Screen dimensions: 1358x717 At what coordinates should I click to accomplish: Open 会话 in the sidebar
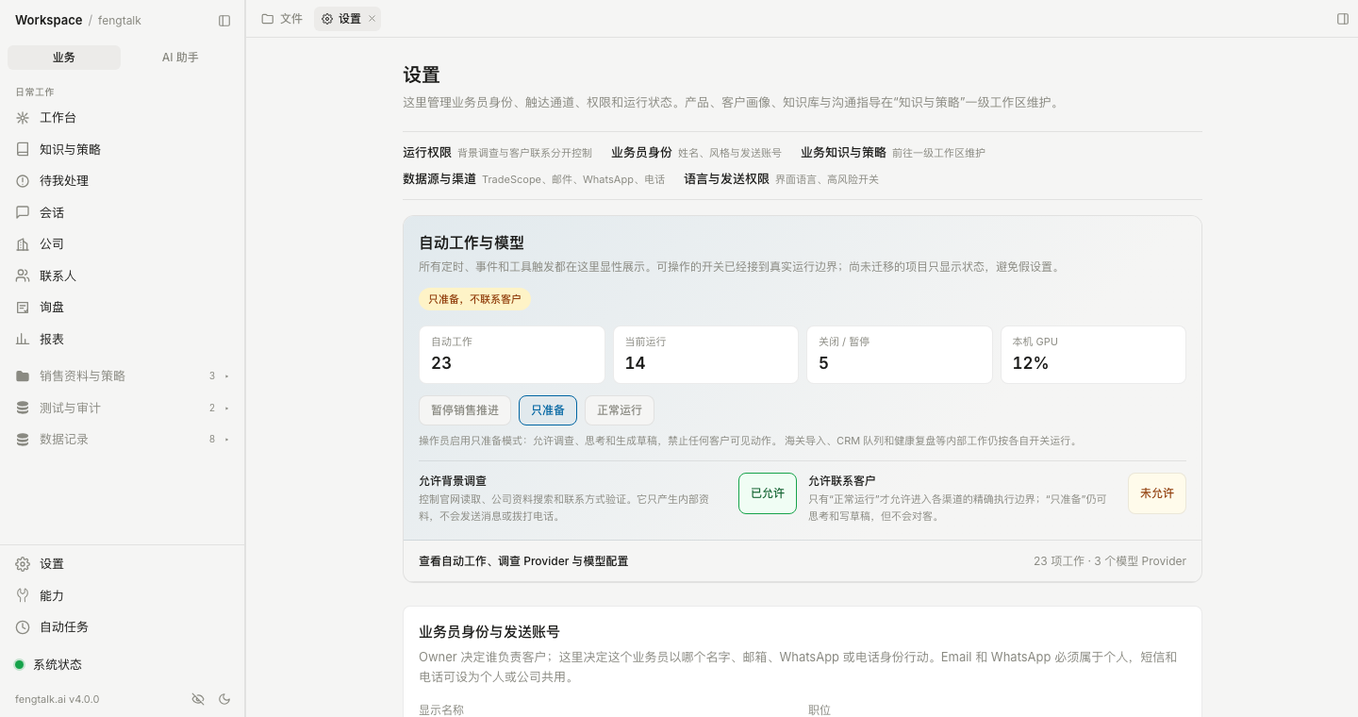click(x=123, y=212)
